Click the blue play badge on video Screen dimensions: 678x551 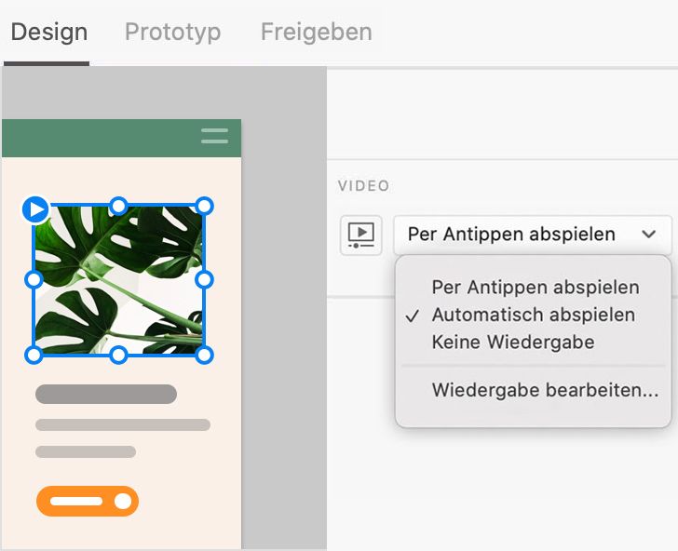point(35,209)
